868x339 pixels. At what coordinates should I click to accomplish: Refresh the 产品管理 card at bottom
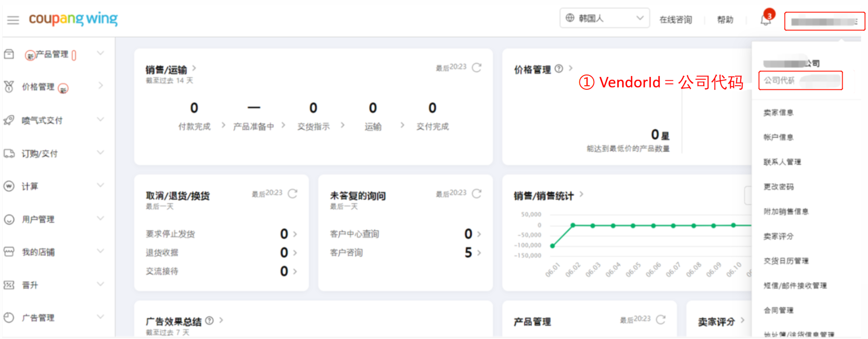pos(661,320)
